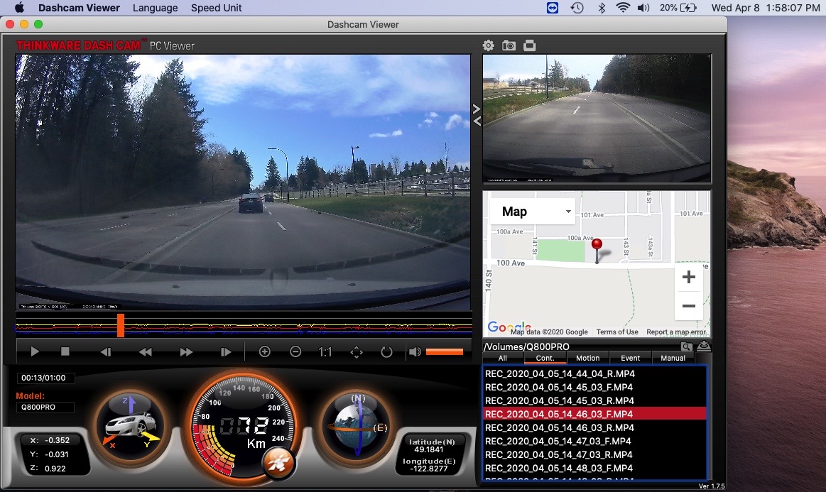Fast forward the video
This screenshot has height=492, width=826.
tap(186, 352)
